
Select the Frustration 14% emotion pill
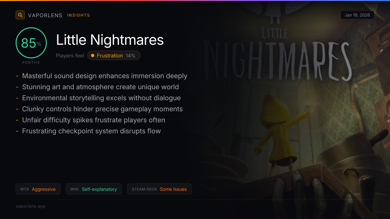pos(114,55)
